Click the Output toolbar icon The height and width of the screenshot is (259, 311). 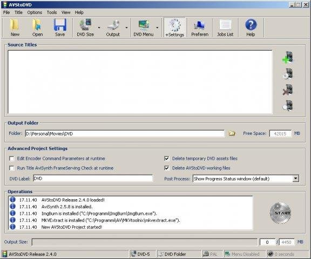point(113,28)
